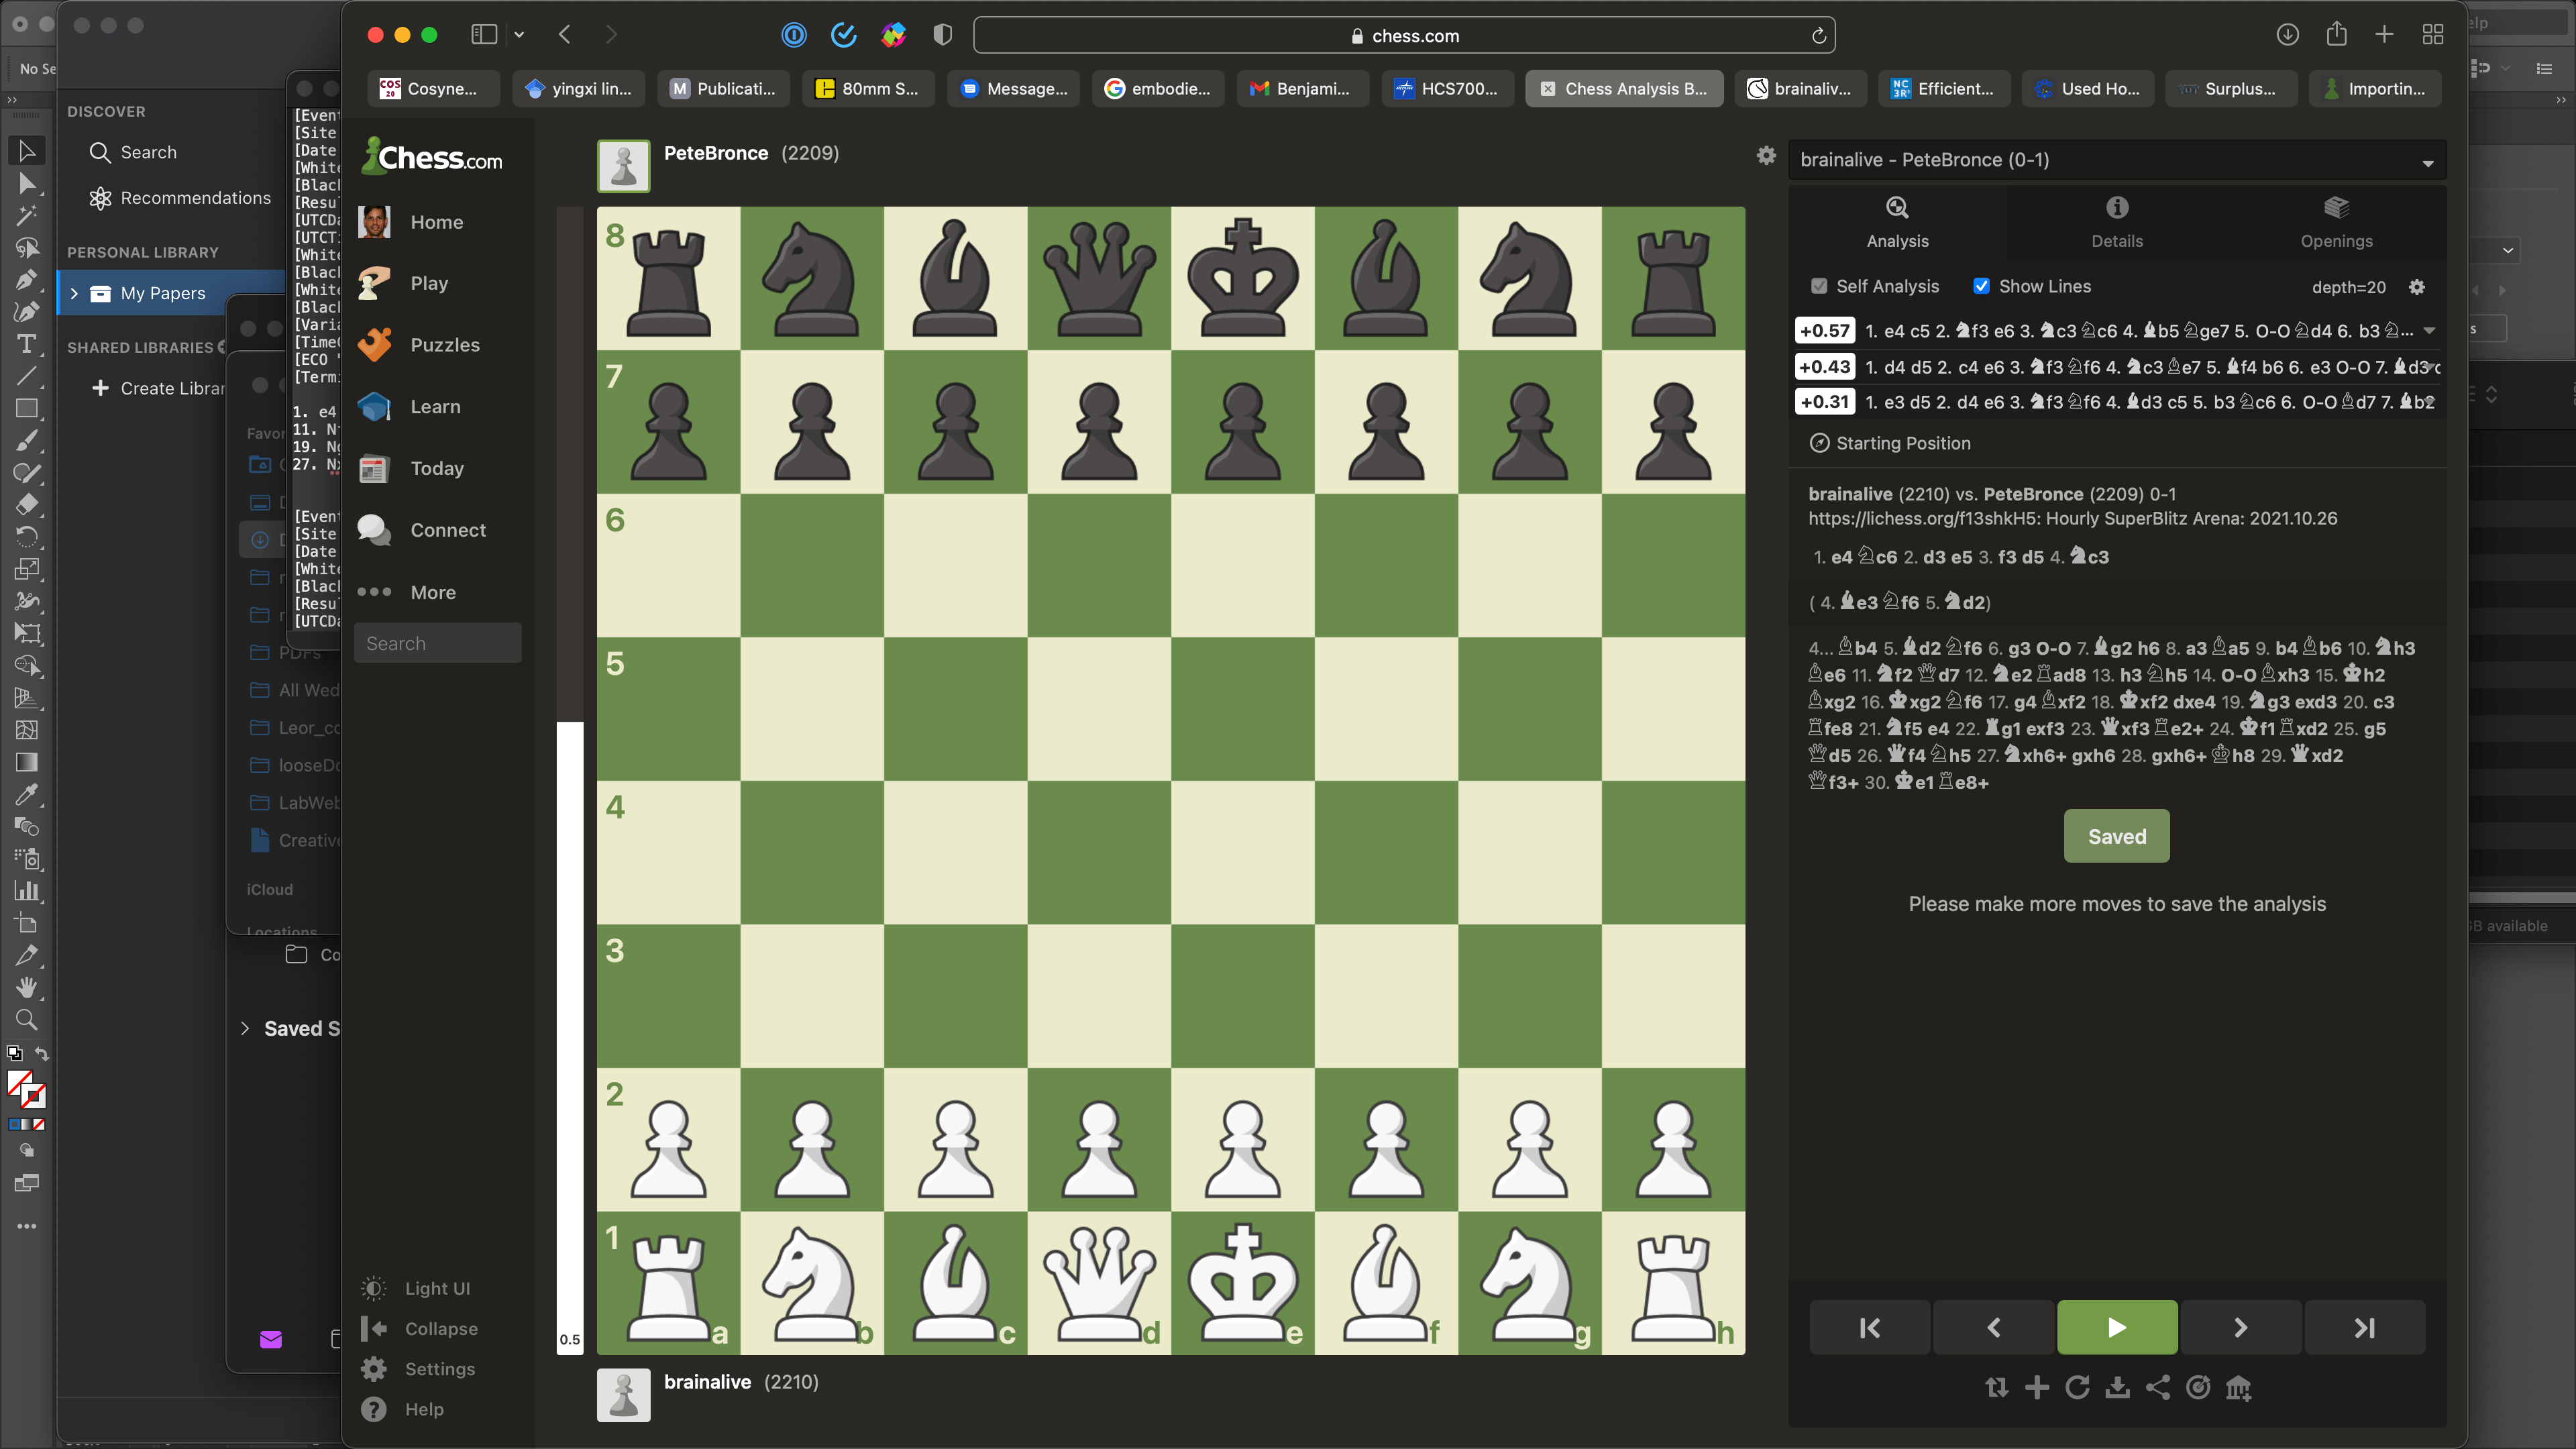Select the Eraser tool in Illustrator

[27, 504]
